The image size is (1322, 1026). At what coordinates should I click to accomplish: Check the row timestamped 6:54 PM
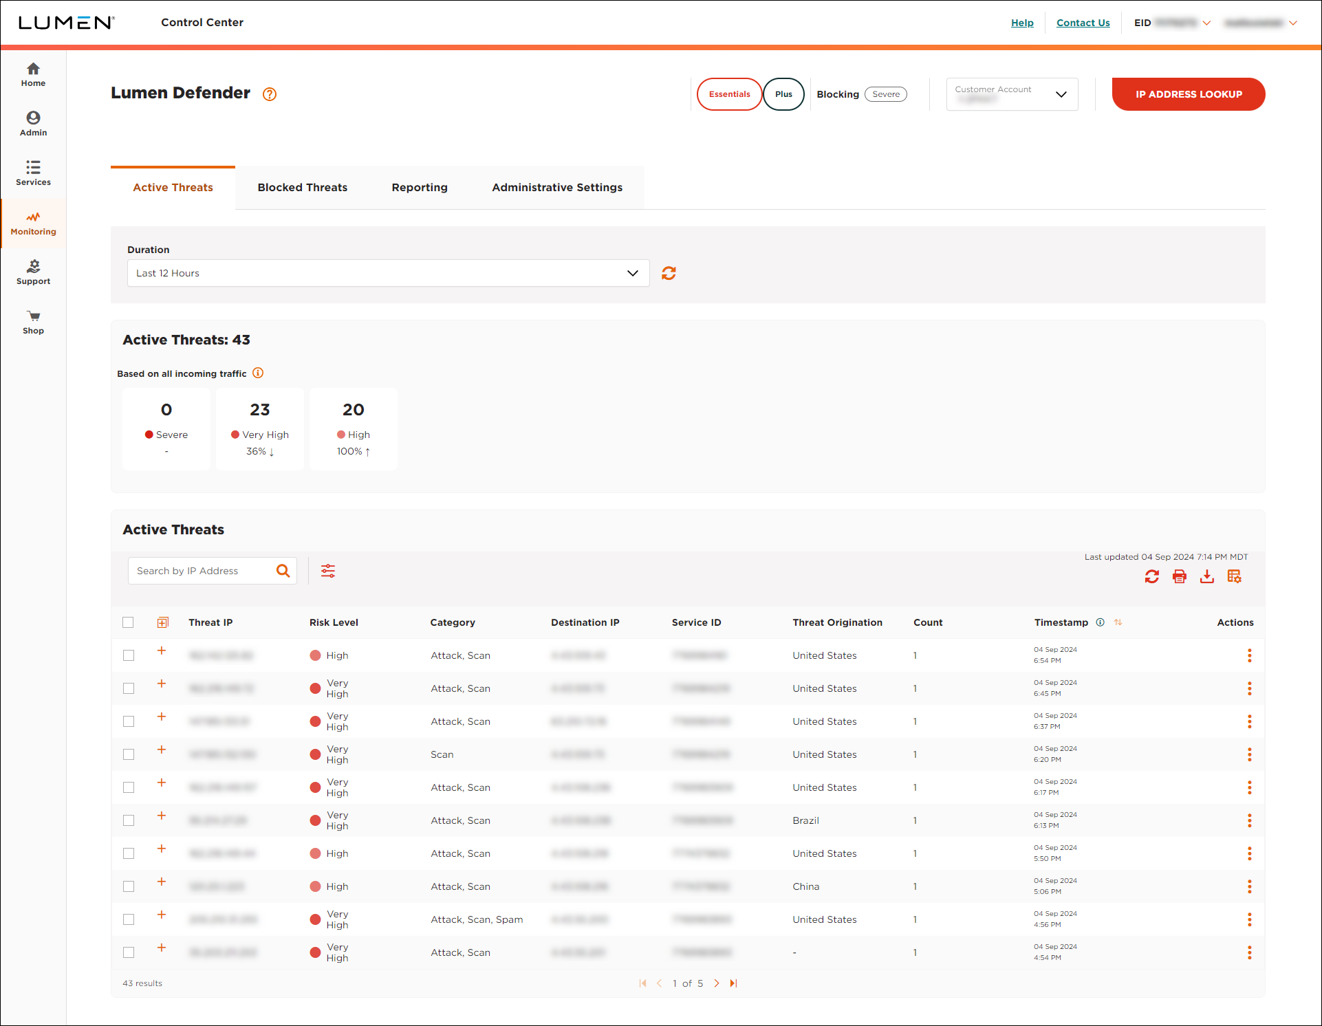[129, 655]
